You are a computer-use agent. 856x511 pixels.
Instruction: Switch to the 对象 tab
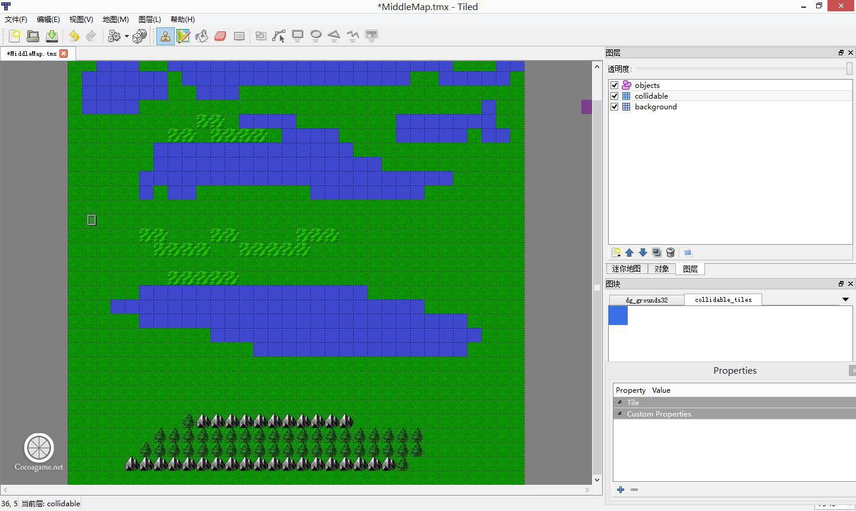(x=662, y=269)
